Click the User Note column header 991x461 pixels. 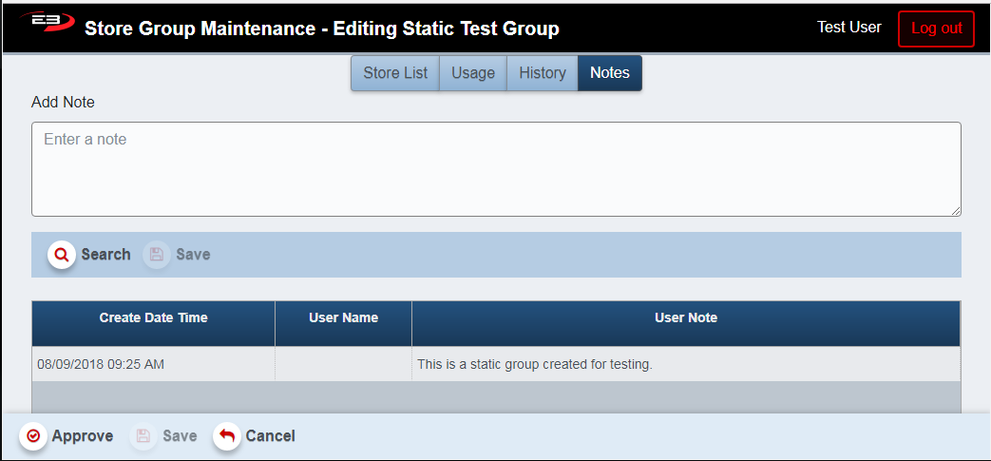click(x=686, y=318)
